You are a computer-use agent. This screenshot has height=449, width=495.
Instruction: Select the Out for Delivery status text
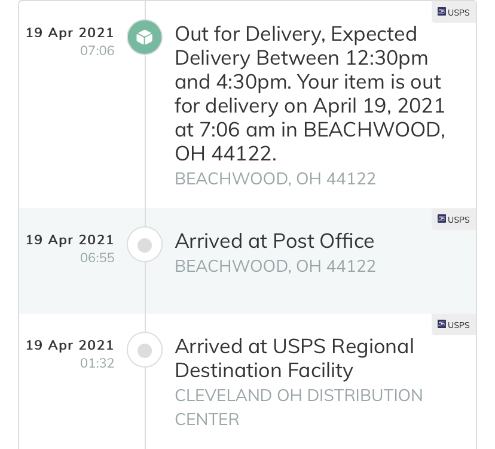(310, 93)
